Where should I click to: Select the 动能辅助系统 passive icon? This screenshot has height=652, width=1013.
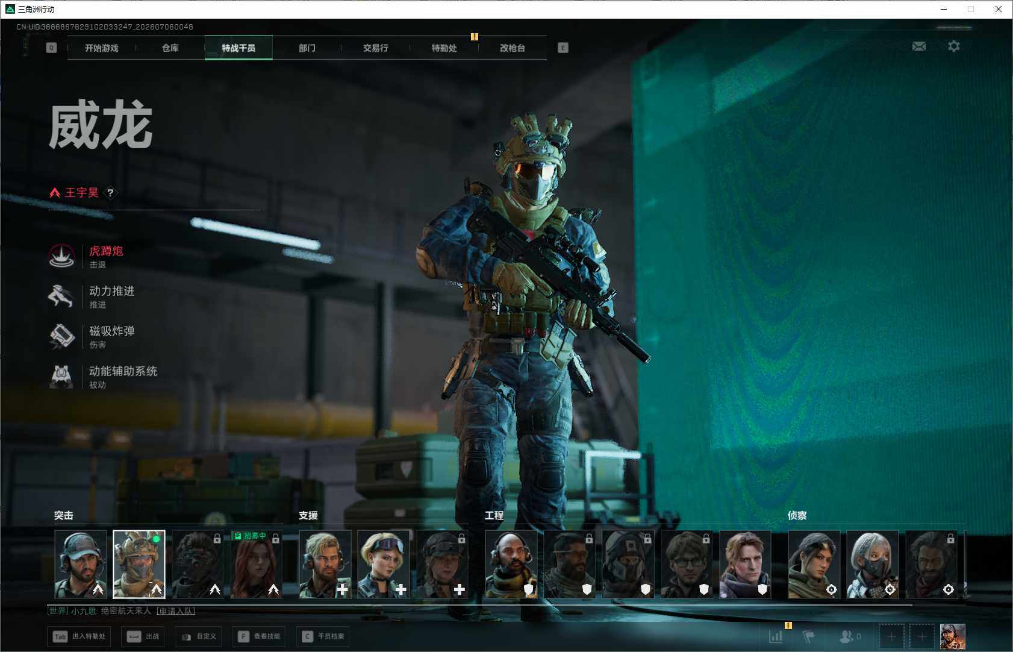61,377
